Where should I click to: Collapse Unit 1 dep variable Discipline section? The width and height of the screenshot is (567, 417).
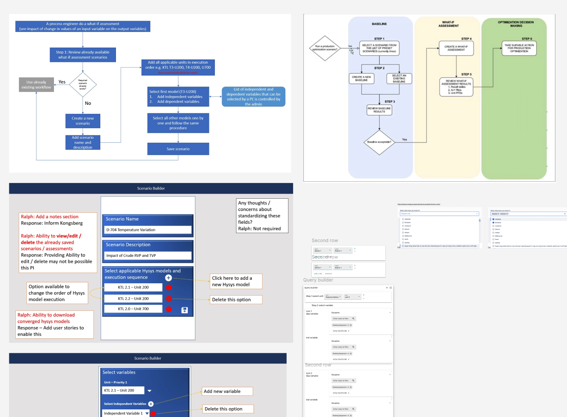(390, 313)
